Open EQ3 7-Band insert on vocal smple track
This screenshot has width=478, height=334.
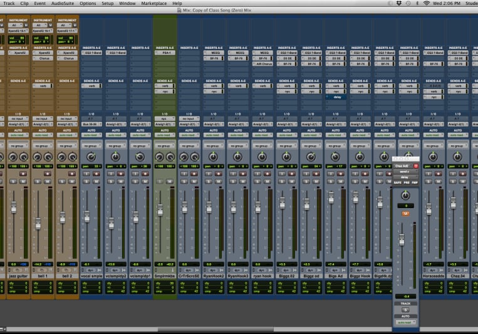(91, 53)
